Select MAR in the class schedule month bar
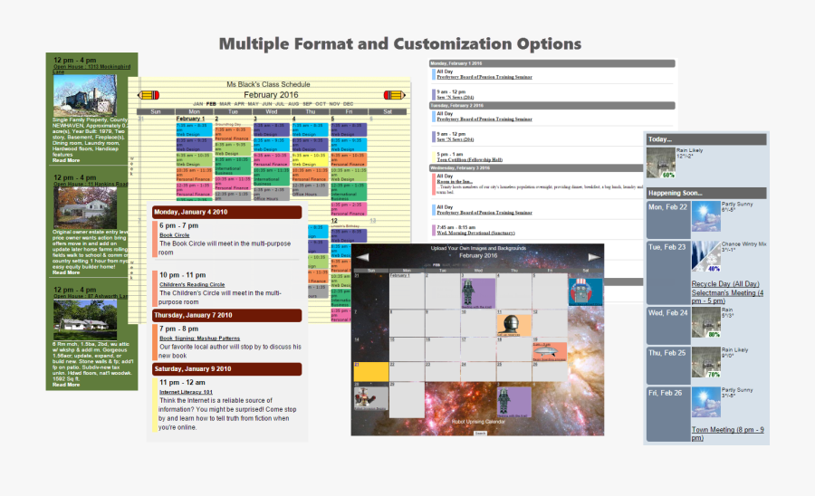 tap(226, 104)
